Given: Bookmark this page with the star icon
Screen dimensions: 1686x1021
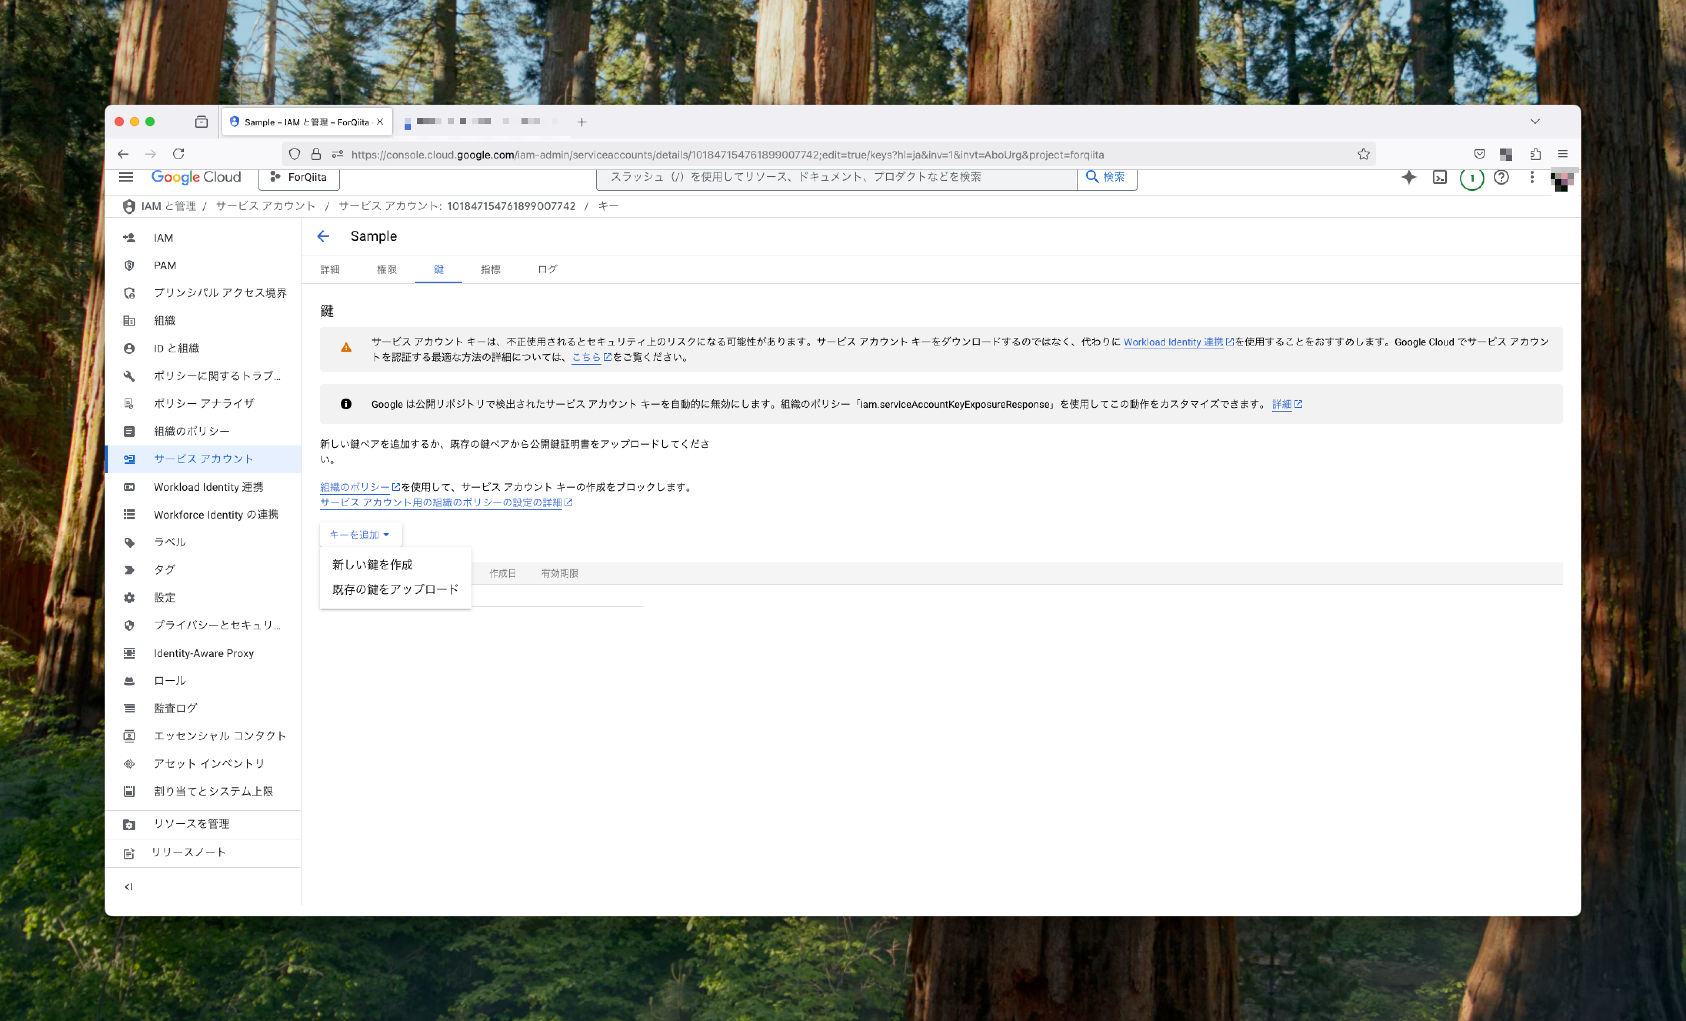Looking at the screenshot, I should [x=1363, y=154].
